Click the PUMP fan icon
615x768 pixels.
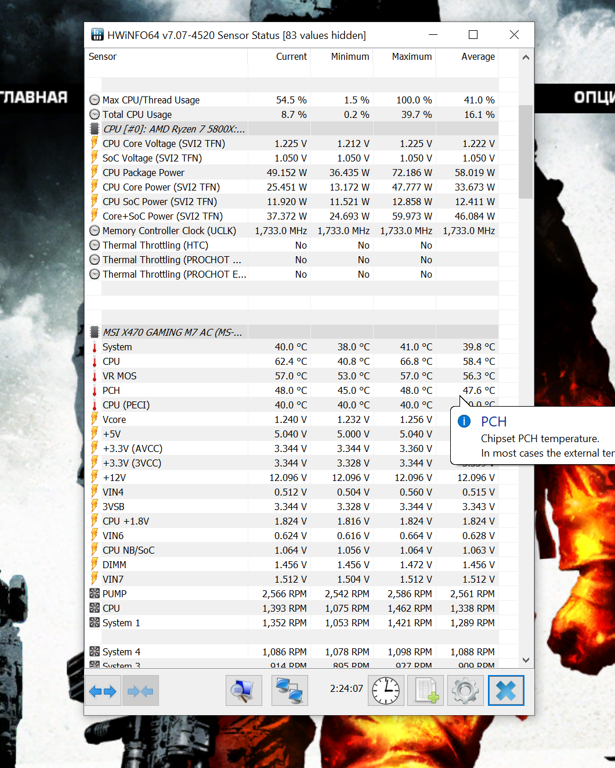tap(95, 593)
